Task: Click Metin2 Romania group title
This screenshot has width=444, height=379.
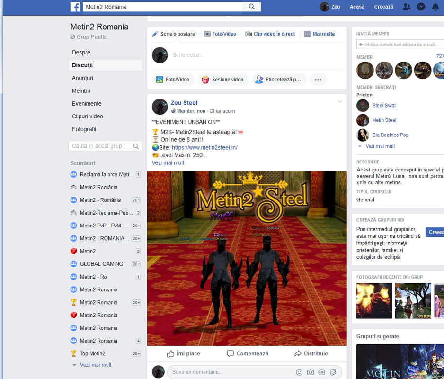Action: (x=99, y=27)
